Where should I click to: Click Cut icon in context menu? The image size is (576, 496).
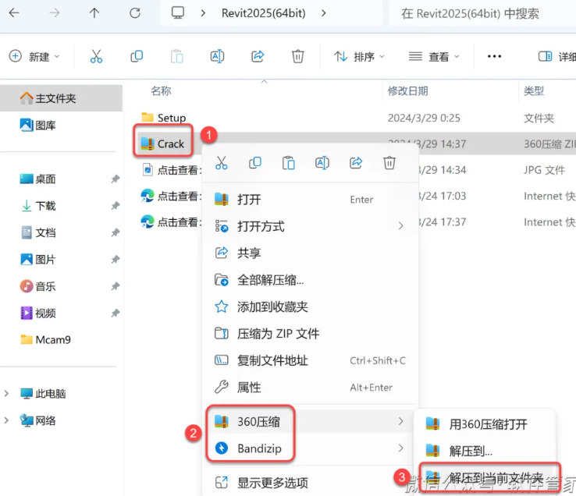(x=221, y=163)
